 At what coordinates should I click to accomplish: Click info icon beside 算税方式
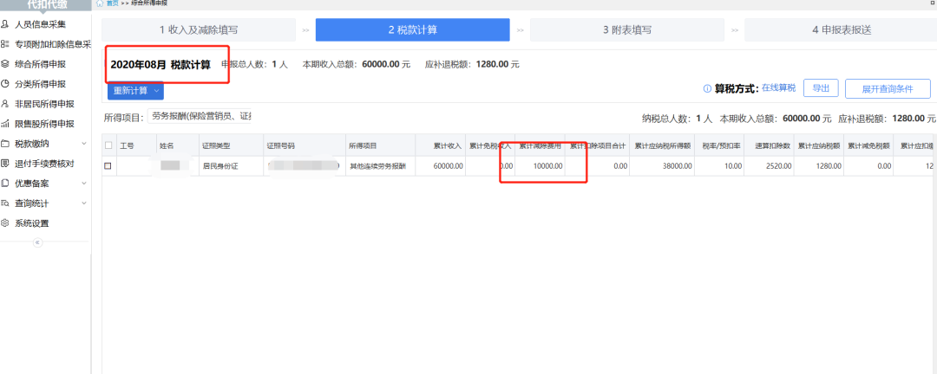707,88
